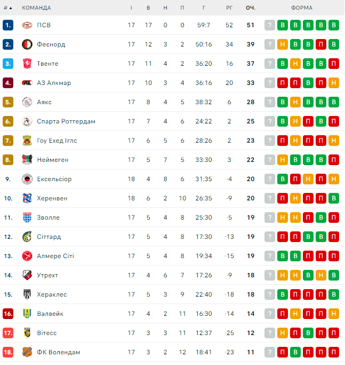345x365 pixels.
Task: Click the Twente club crest
Action: pyautogui.click(x=27, y=64)
